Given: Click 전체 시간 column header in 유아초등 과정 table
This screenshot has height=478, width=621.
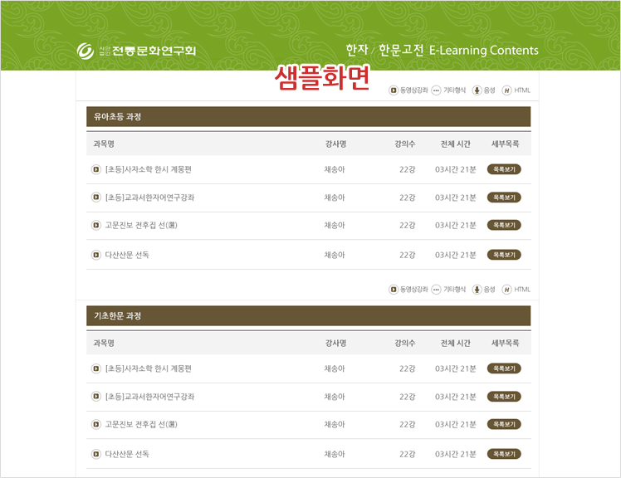Looking at the screenshot, I should [456, 144].
